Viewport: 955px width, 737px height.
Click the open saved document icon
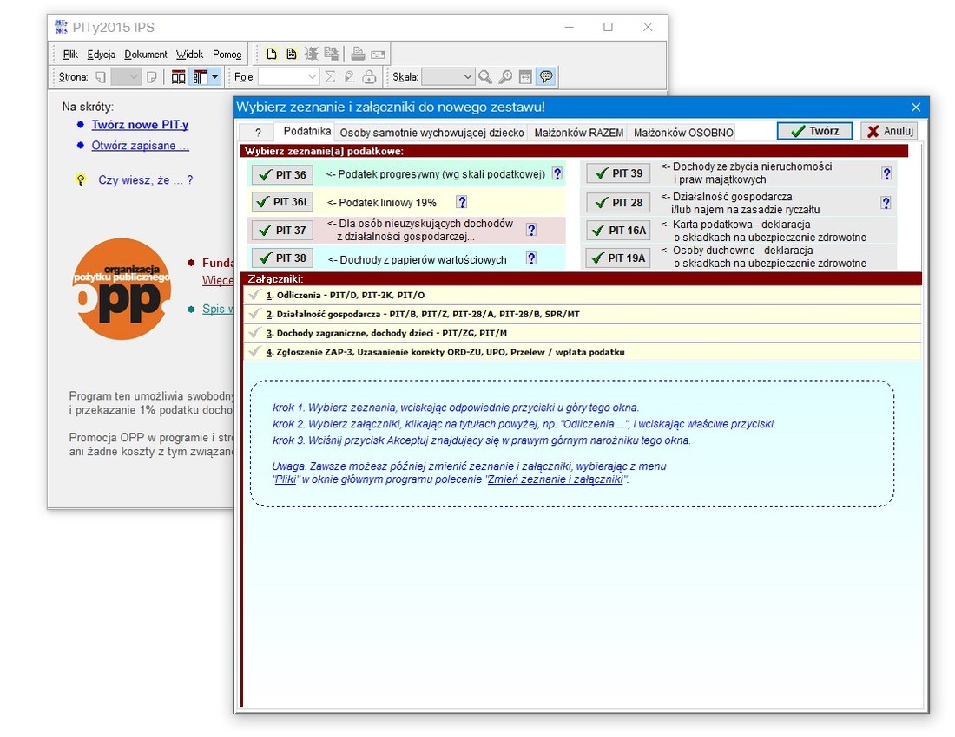(x=292, y=54)
